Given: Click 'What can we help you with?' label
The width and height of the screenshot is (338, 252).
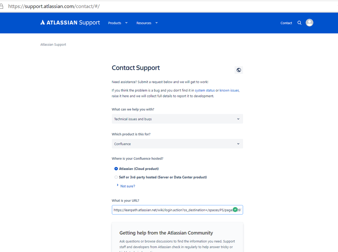Looking at the screenshot, I should click(133, 109).
